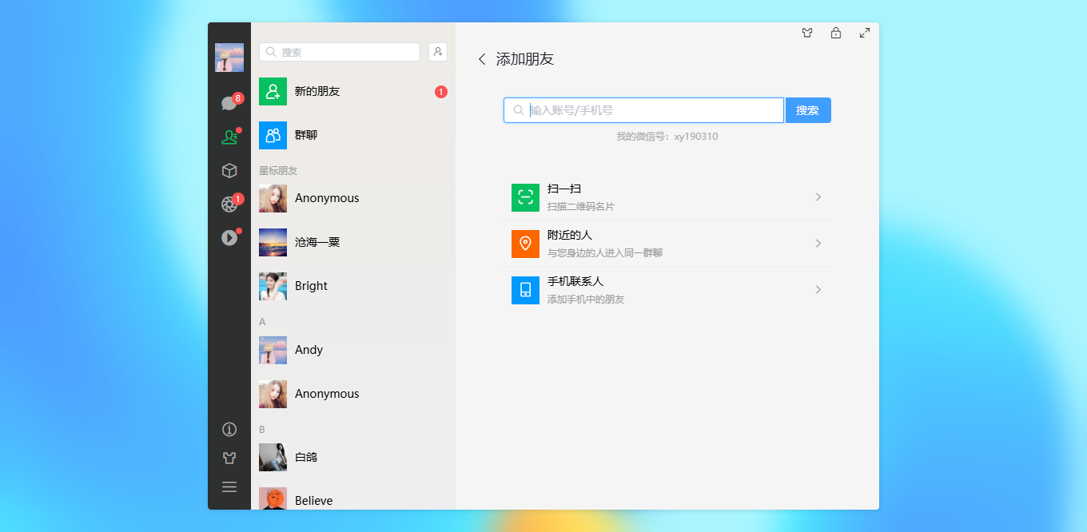Open Moments from the left sidebar
The image size is (1087, 532).
pyautogui.click(x=229, y=204)
